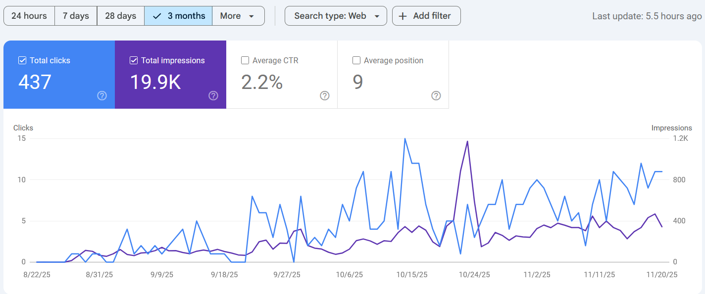Switch to the 24 hours tab
705x294 pixels.
tap(29, 15)
